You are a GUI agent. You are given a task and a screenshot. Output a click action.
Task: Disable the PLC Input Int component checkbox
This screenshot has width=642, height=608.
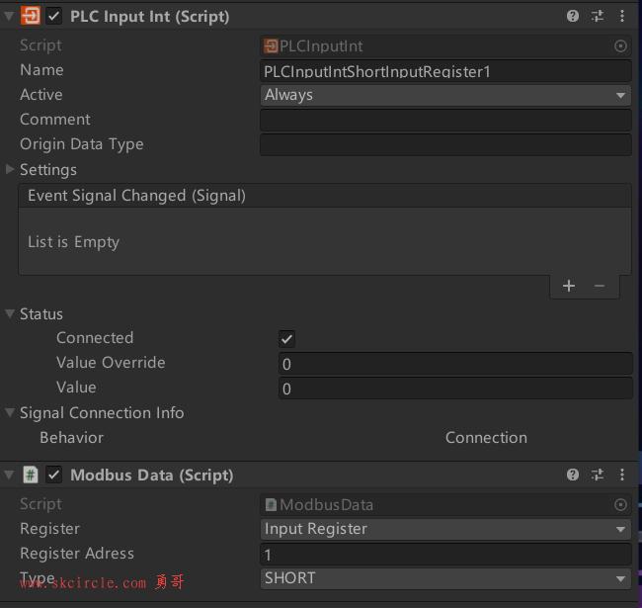tap(53, 17)
